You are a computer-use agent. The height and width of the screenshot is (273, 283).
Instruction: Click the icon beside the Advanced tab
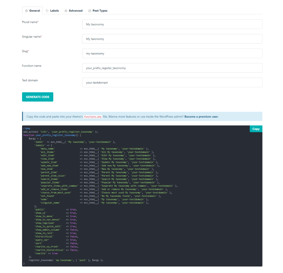[66, 11]
